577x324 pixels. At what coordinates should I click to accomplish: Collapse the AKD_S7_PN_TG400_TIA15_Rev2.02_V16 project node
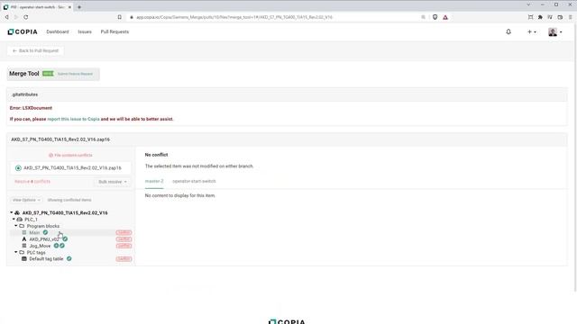12,212
